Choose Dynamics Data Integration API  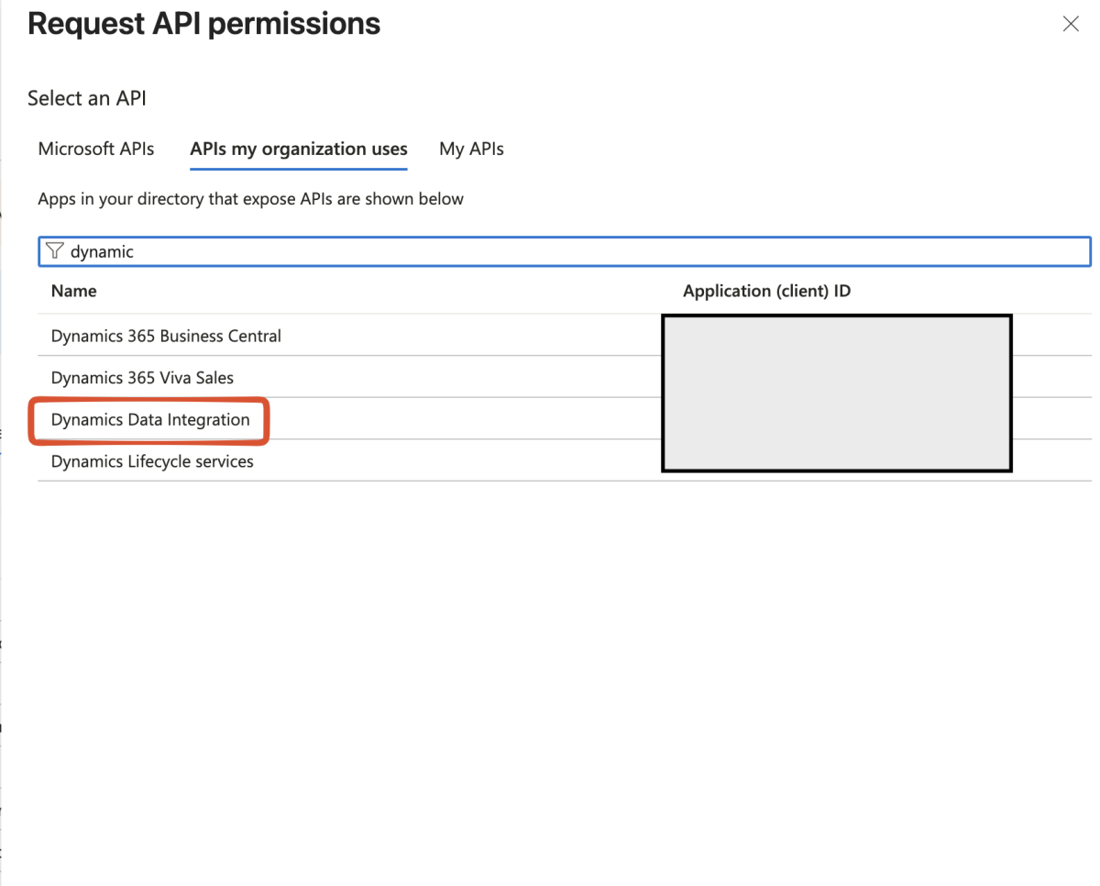(x=150, y=420)
